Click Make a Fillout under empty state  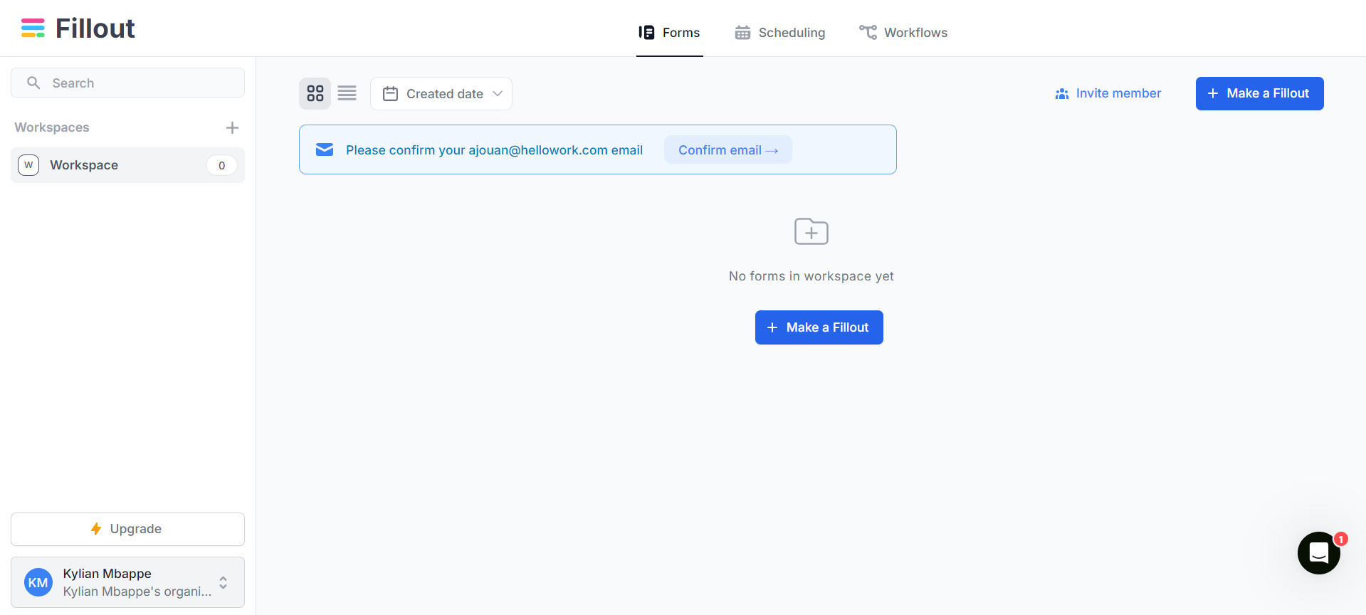click(x=819, y=327)
